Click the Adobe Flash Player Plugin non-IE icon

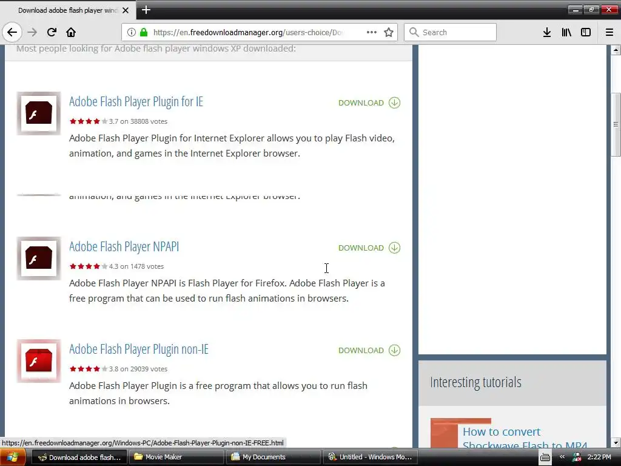click(39, 361)
